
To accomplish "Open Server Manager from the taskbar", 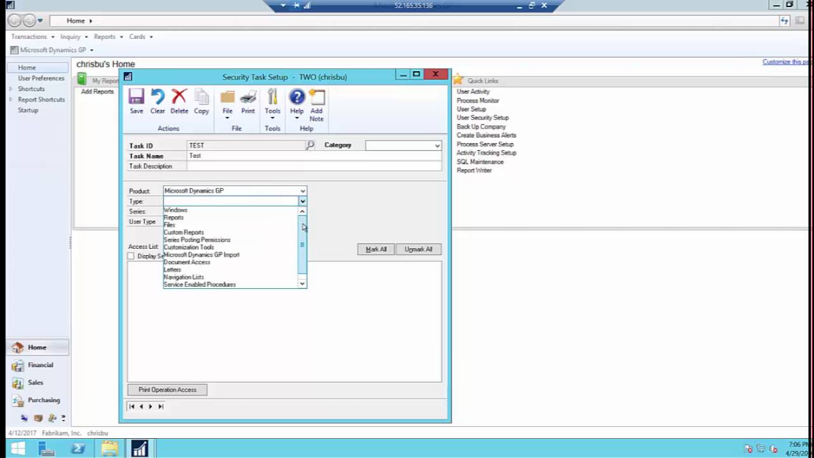I will (x=47, y=448).
